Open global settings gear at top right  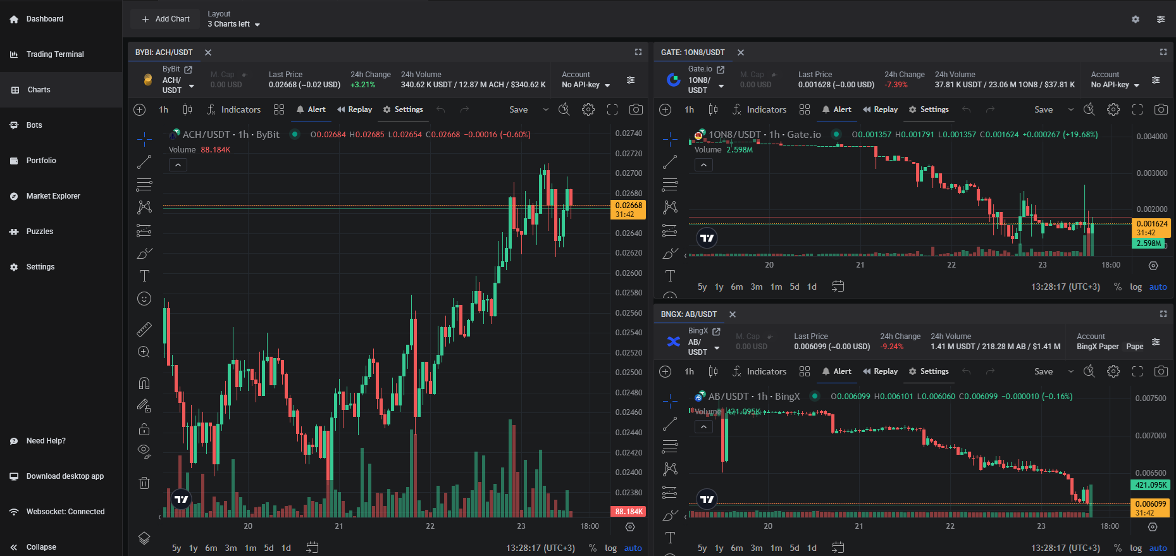coord(1136,19)
